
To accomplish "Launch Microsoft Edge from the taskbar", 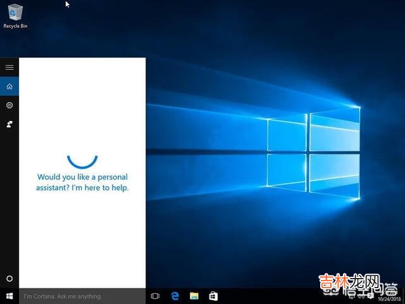I will (x=175, y=296).
